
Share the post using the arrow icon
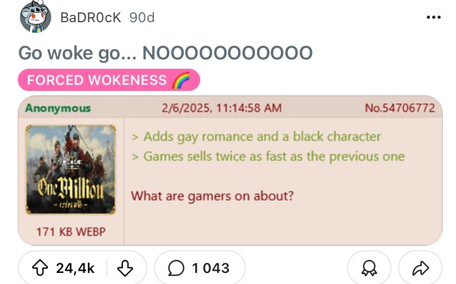point(420,267)
